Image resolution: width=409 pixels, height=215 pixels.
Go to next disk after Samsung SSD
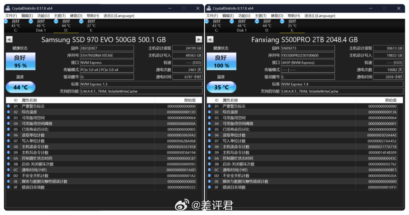tap(199, 39)
